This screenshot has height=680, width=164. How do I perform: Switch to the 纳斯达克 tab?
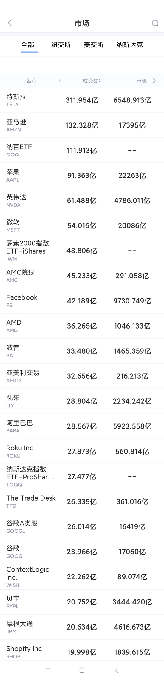pos(130,45)
